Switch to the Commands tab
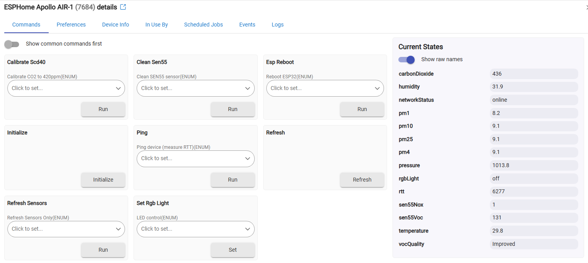The image size is (588, 263). 26,25
